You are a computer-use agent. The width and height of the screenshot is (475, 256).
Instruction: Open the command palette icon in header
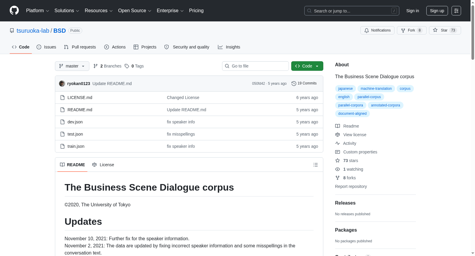pos(456,11)
